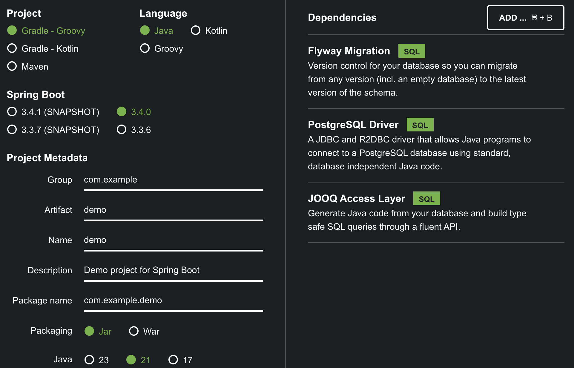Choose Kotlin as the language
The height and width of the screenshot is (368, 574).
click(x=209, y=30)
